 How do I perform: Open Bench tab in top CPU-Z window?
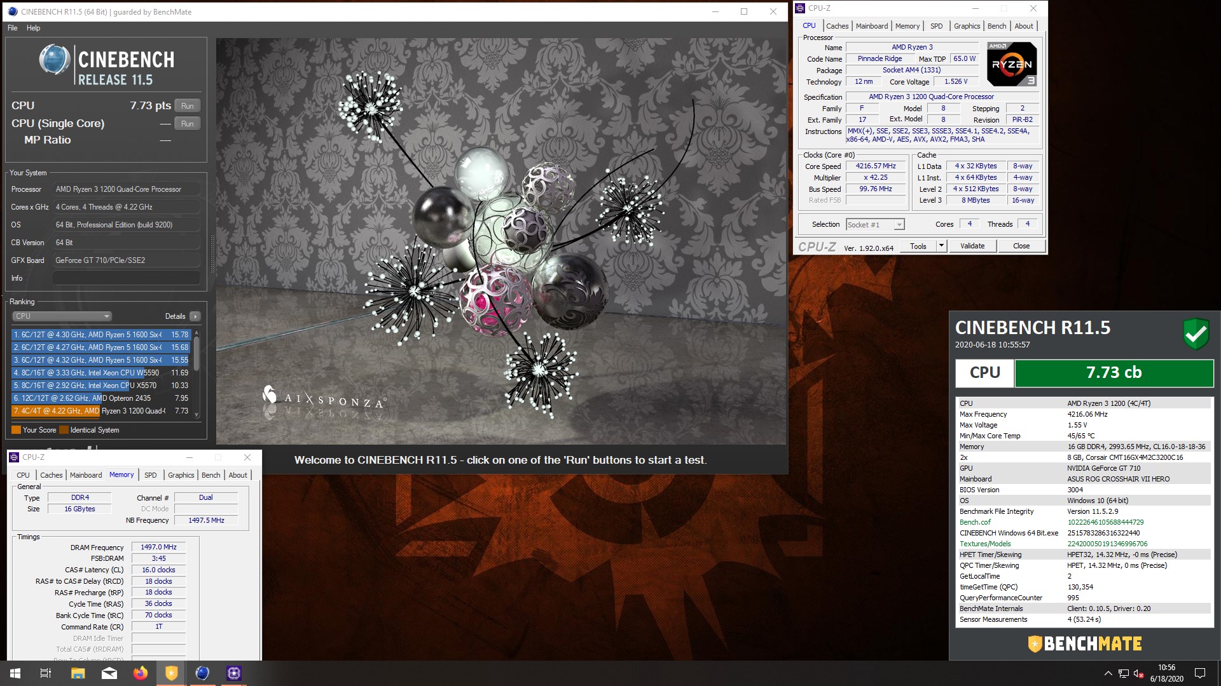[997, 26]
